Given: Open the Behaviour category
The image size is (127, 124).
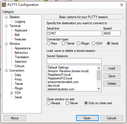Looking at the screenshot, I should click(21, 53).
